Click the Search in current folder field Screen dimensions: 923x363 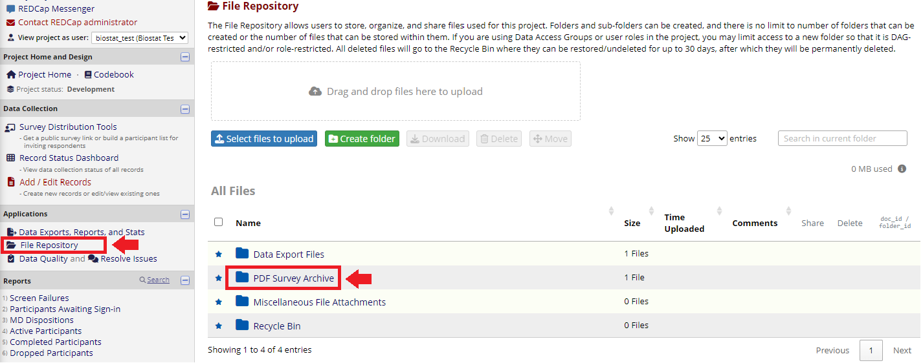tap(843, 138)
